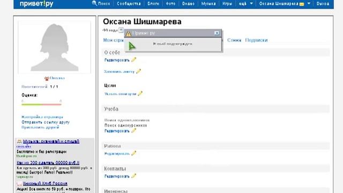This screenshot has height=193, width=343.
Task: Click the book icon beside Книжный Клуб Россия
Action: click(19, 183)
